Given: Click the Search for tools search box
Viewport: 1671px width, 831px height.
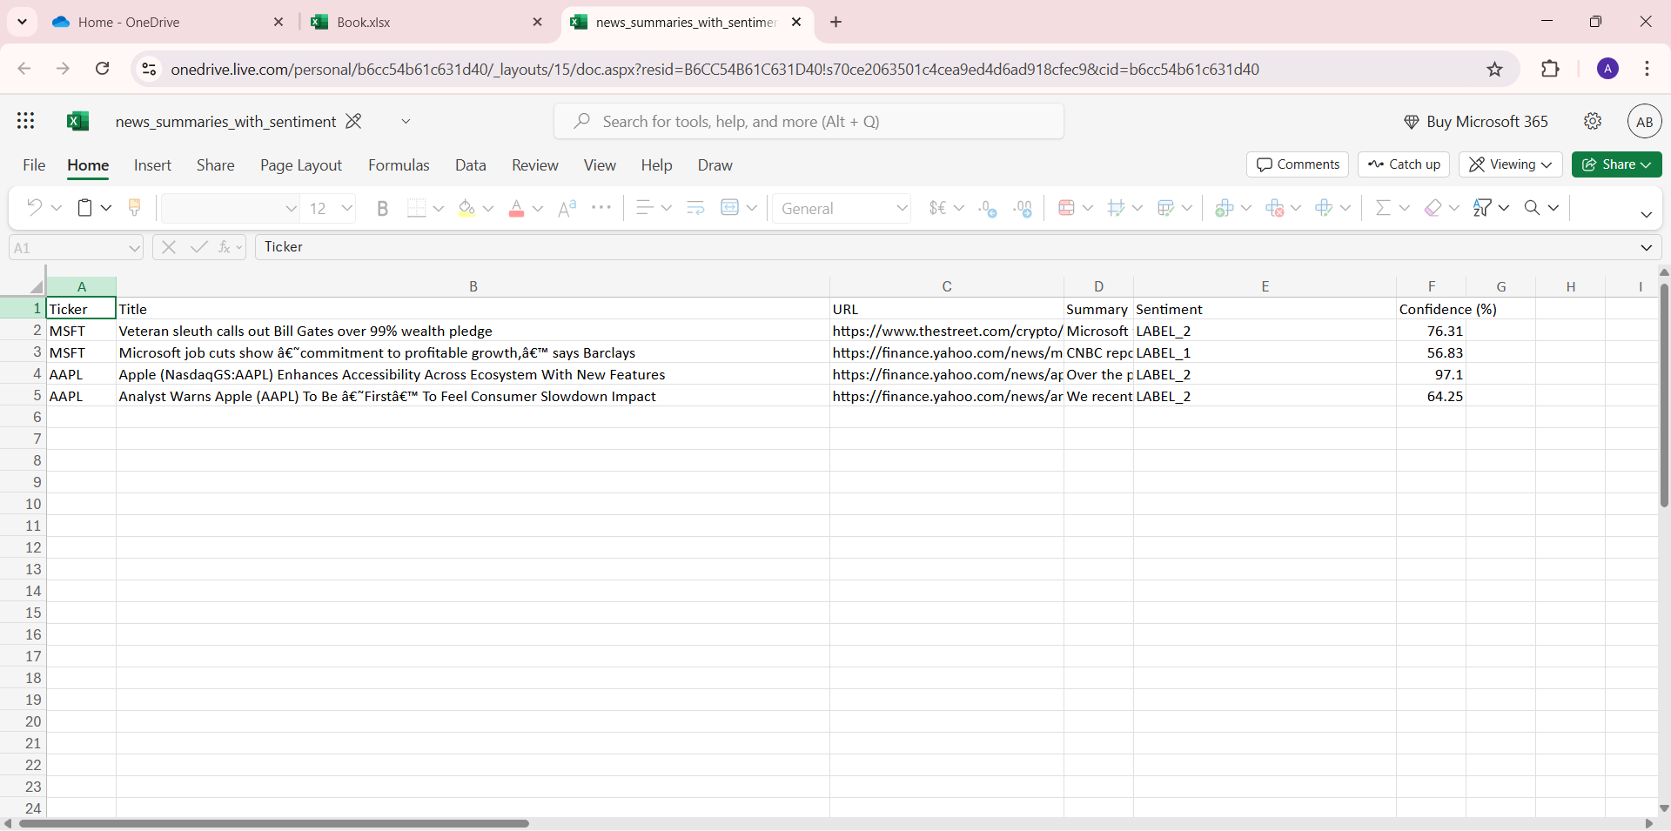Looking at the screenshot, I should coord(809,121).
